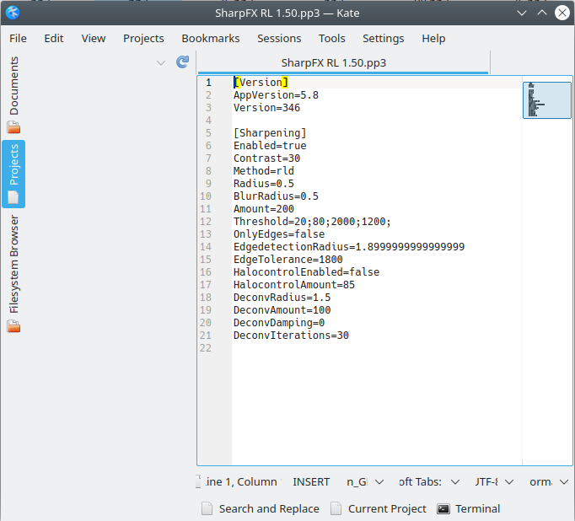This screenshot has width=575, height=521.
Task: Click the Method=rld line
Action: [x=264, y=171]
